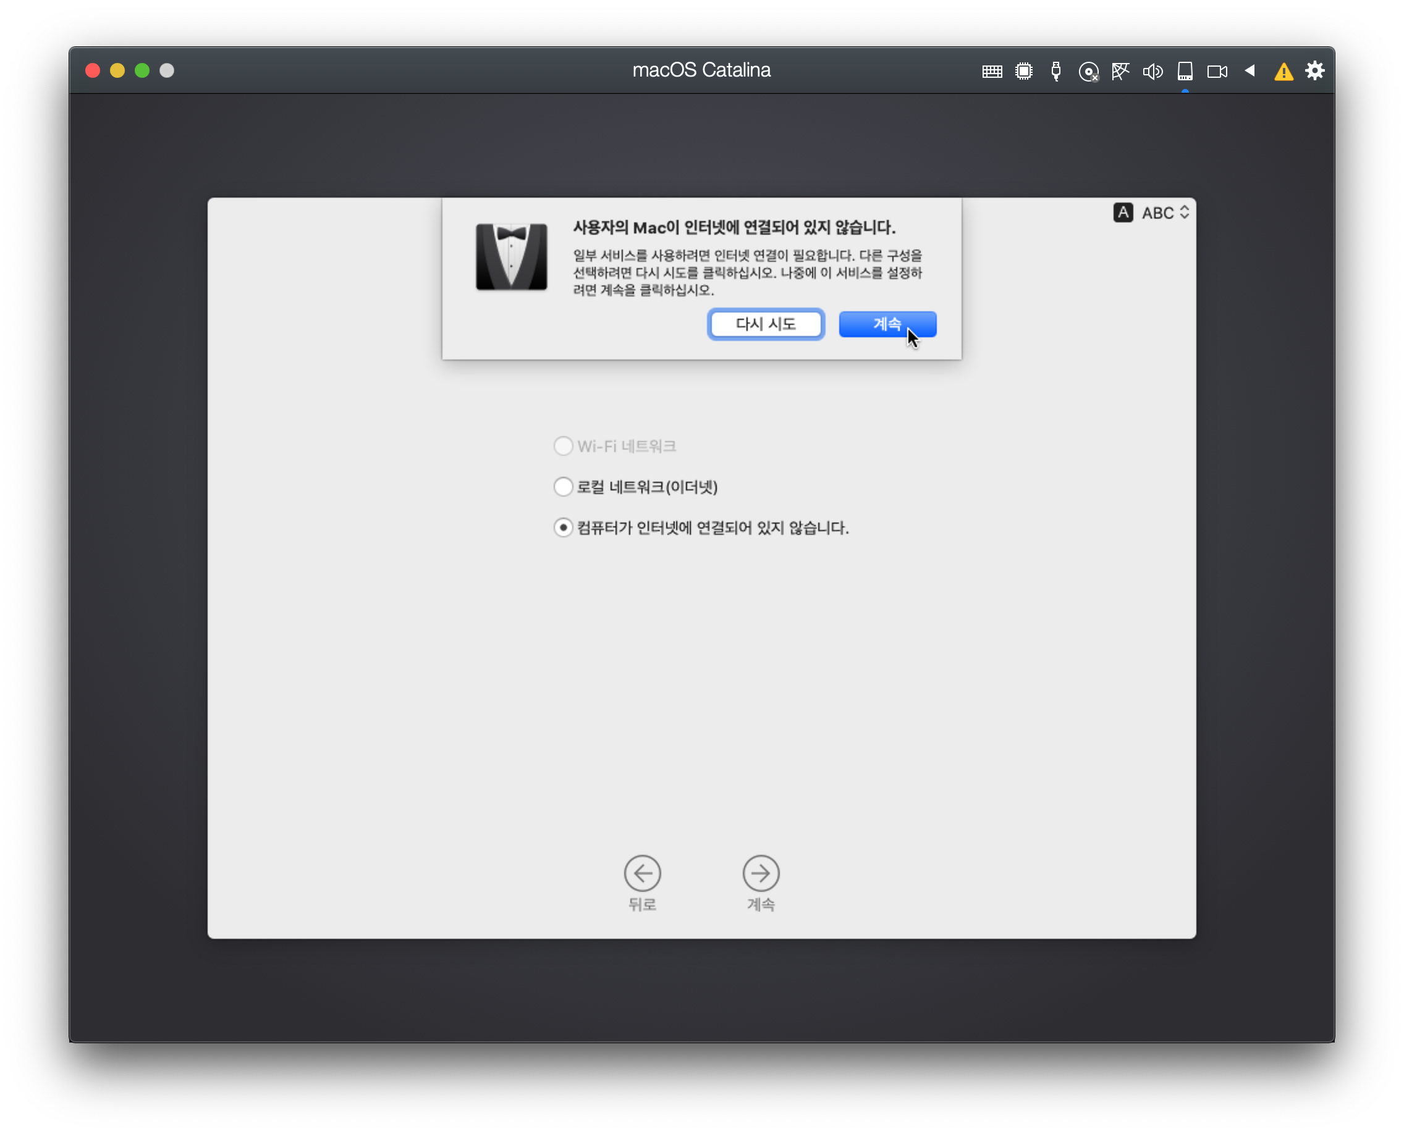
Task: Click the yellow warning triangle icon
Action: click(1283, 71)
